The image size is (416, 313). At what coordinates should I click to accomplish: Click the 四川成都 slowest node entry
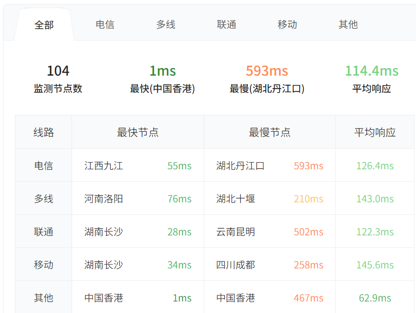point(236,265)
